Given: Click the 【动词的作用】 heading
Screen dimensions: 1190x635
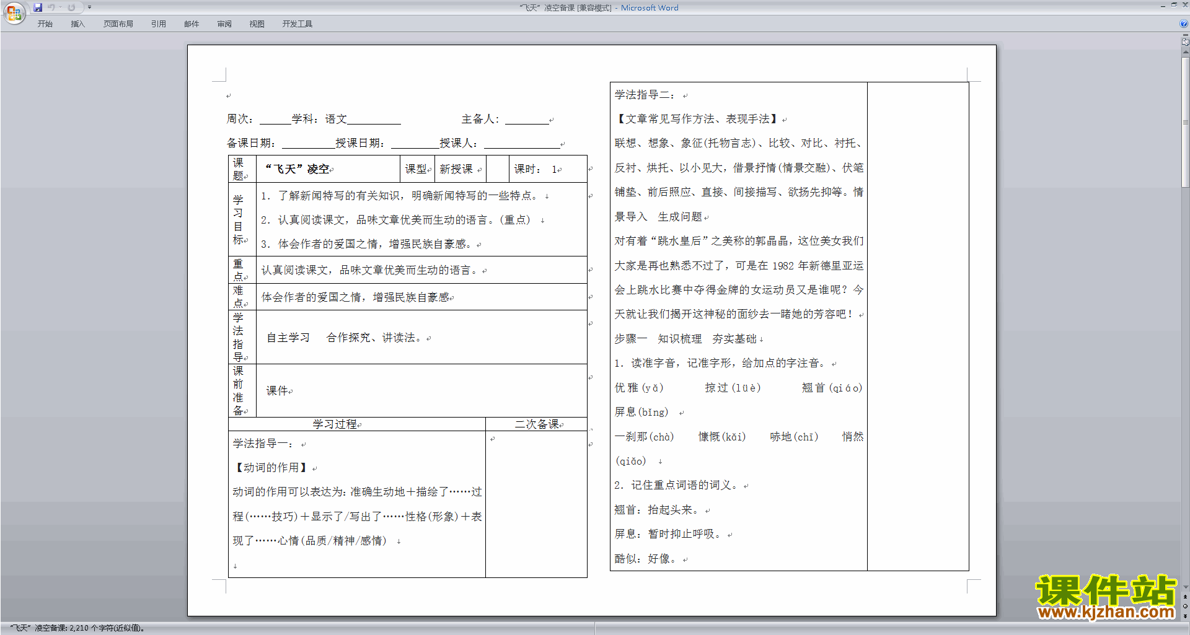Looking at the screenshot, I should (271, 468).
